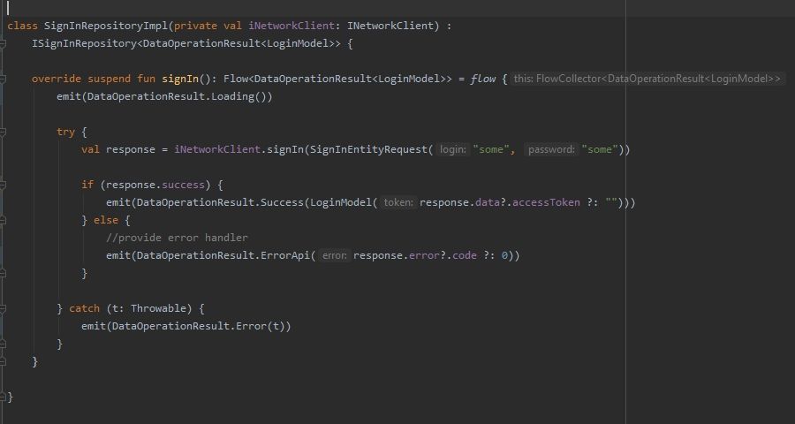Click the suspend keyword
Screen dimensions: 795x424
(109, 79)
